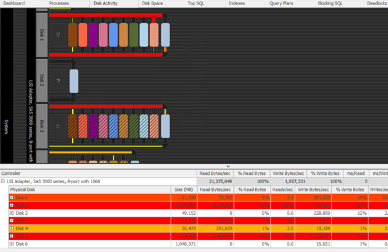Switch to the Top SQL tab
388x252 pixels.
point(196,3)
